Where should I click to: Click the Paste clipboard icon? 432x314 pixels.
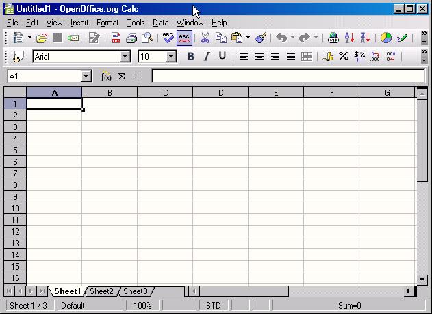237,38
